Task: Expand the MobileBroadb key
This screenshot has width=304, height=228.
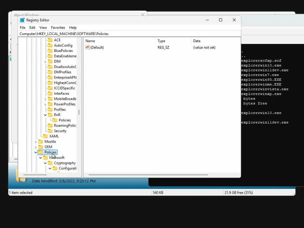Action: pyautogui.click(x=45, y=99)
